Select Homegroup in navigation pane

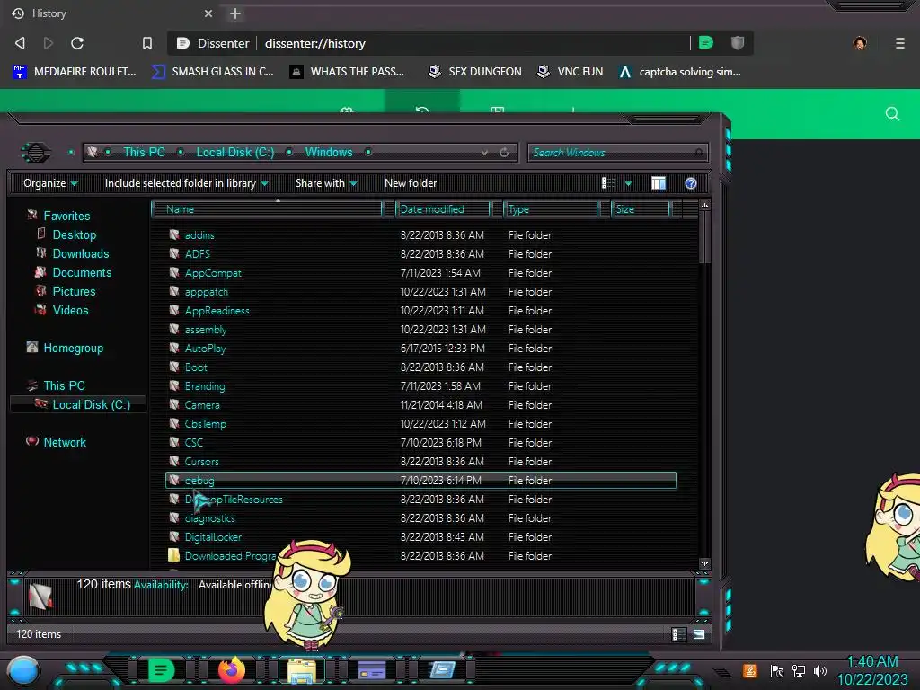pos(74,348)
